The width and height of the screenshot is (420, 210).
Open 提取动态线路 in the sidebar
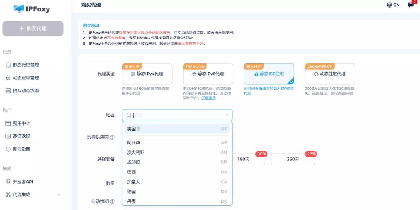(26, 90)
